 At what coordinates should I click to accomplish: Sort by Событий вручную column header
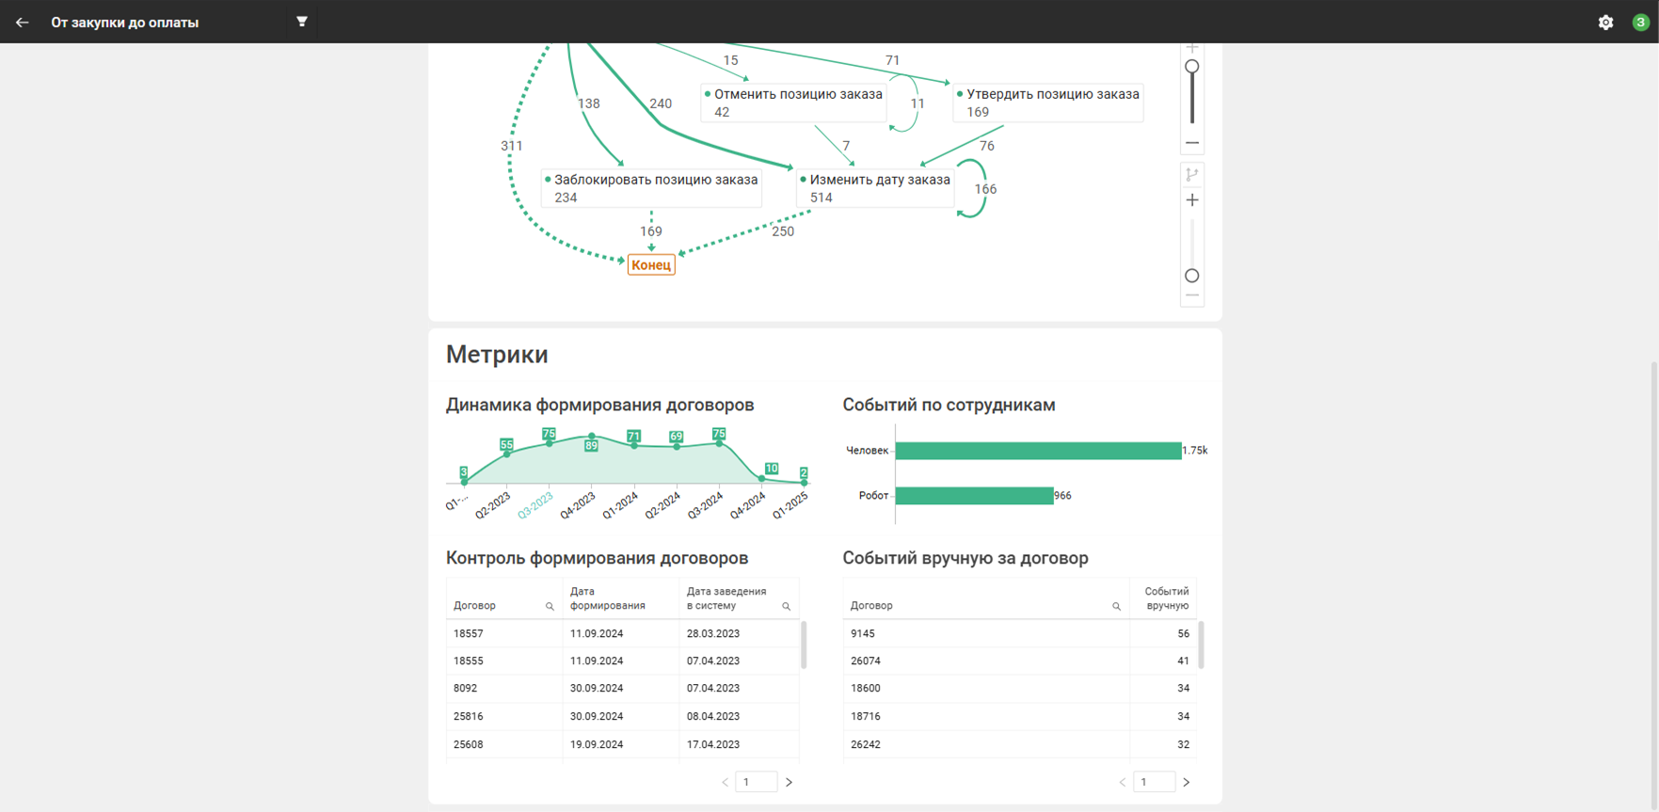(x=1165, y=598)
